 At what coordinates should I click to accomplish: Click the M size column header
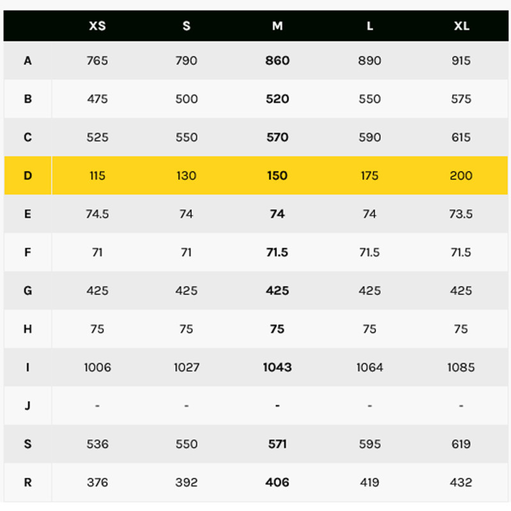(x=277, y=26)
